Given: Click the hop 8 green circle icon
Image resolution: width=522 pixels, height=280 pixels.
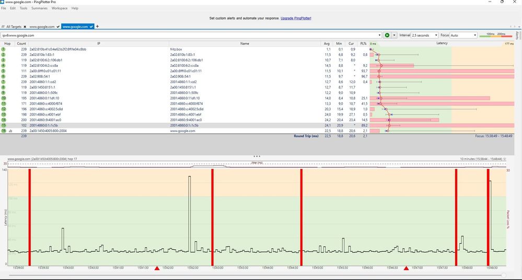Looking at the screenshot, I should (x=3, y=87).
